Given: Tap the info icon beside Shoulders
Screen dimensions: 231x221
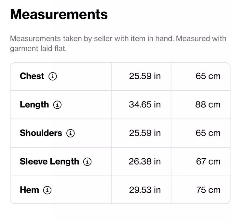Looking at the screenshot, I should click(71, 133).
